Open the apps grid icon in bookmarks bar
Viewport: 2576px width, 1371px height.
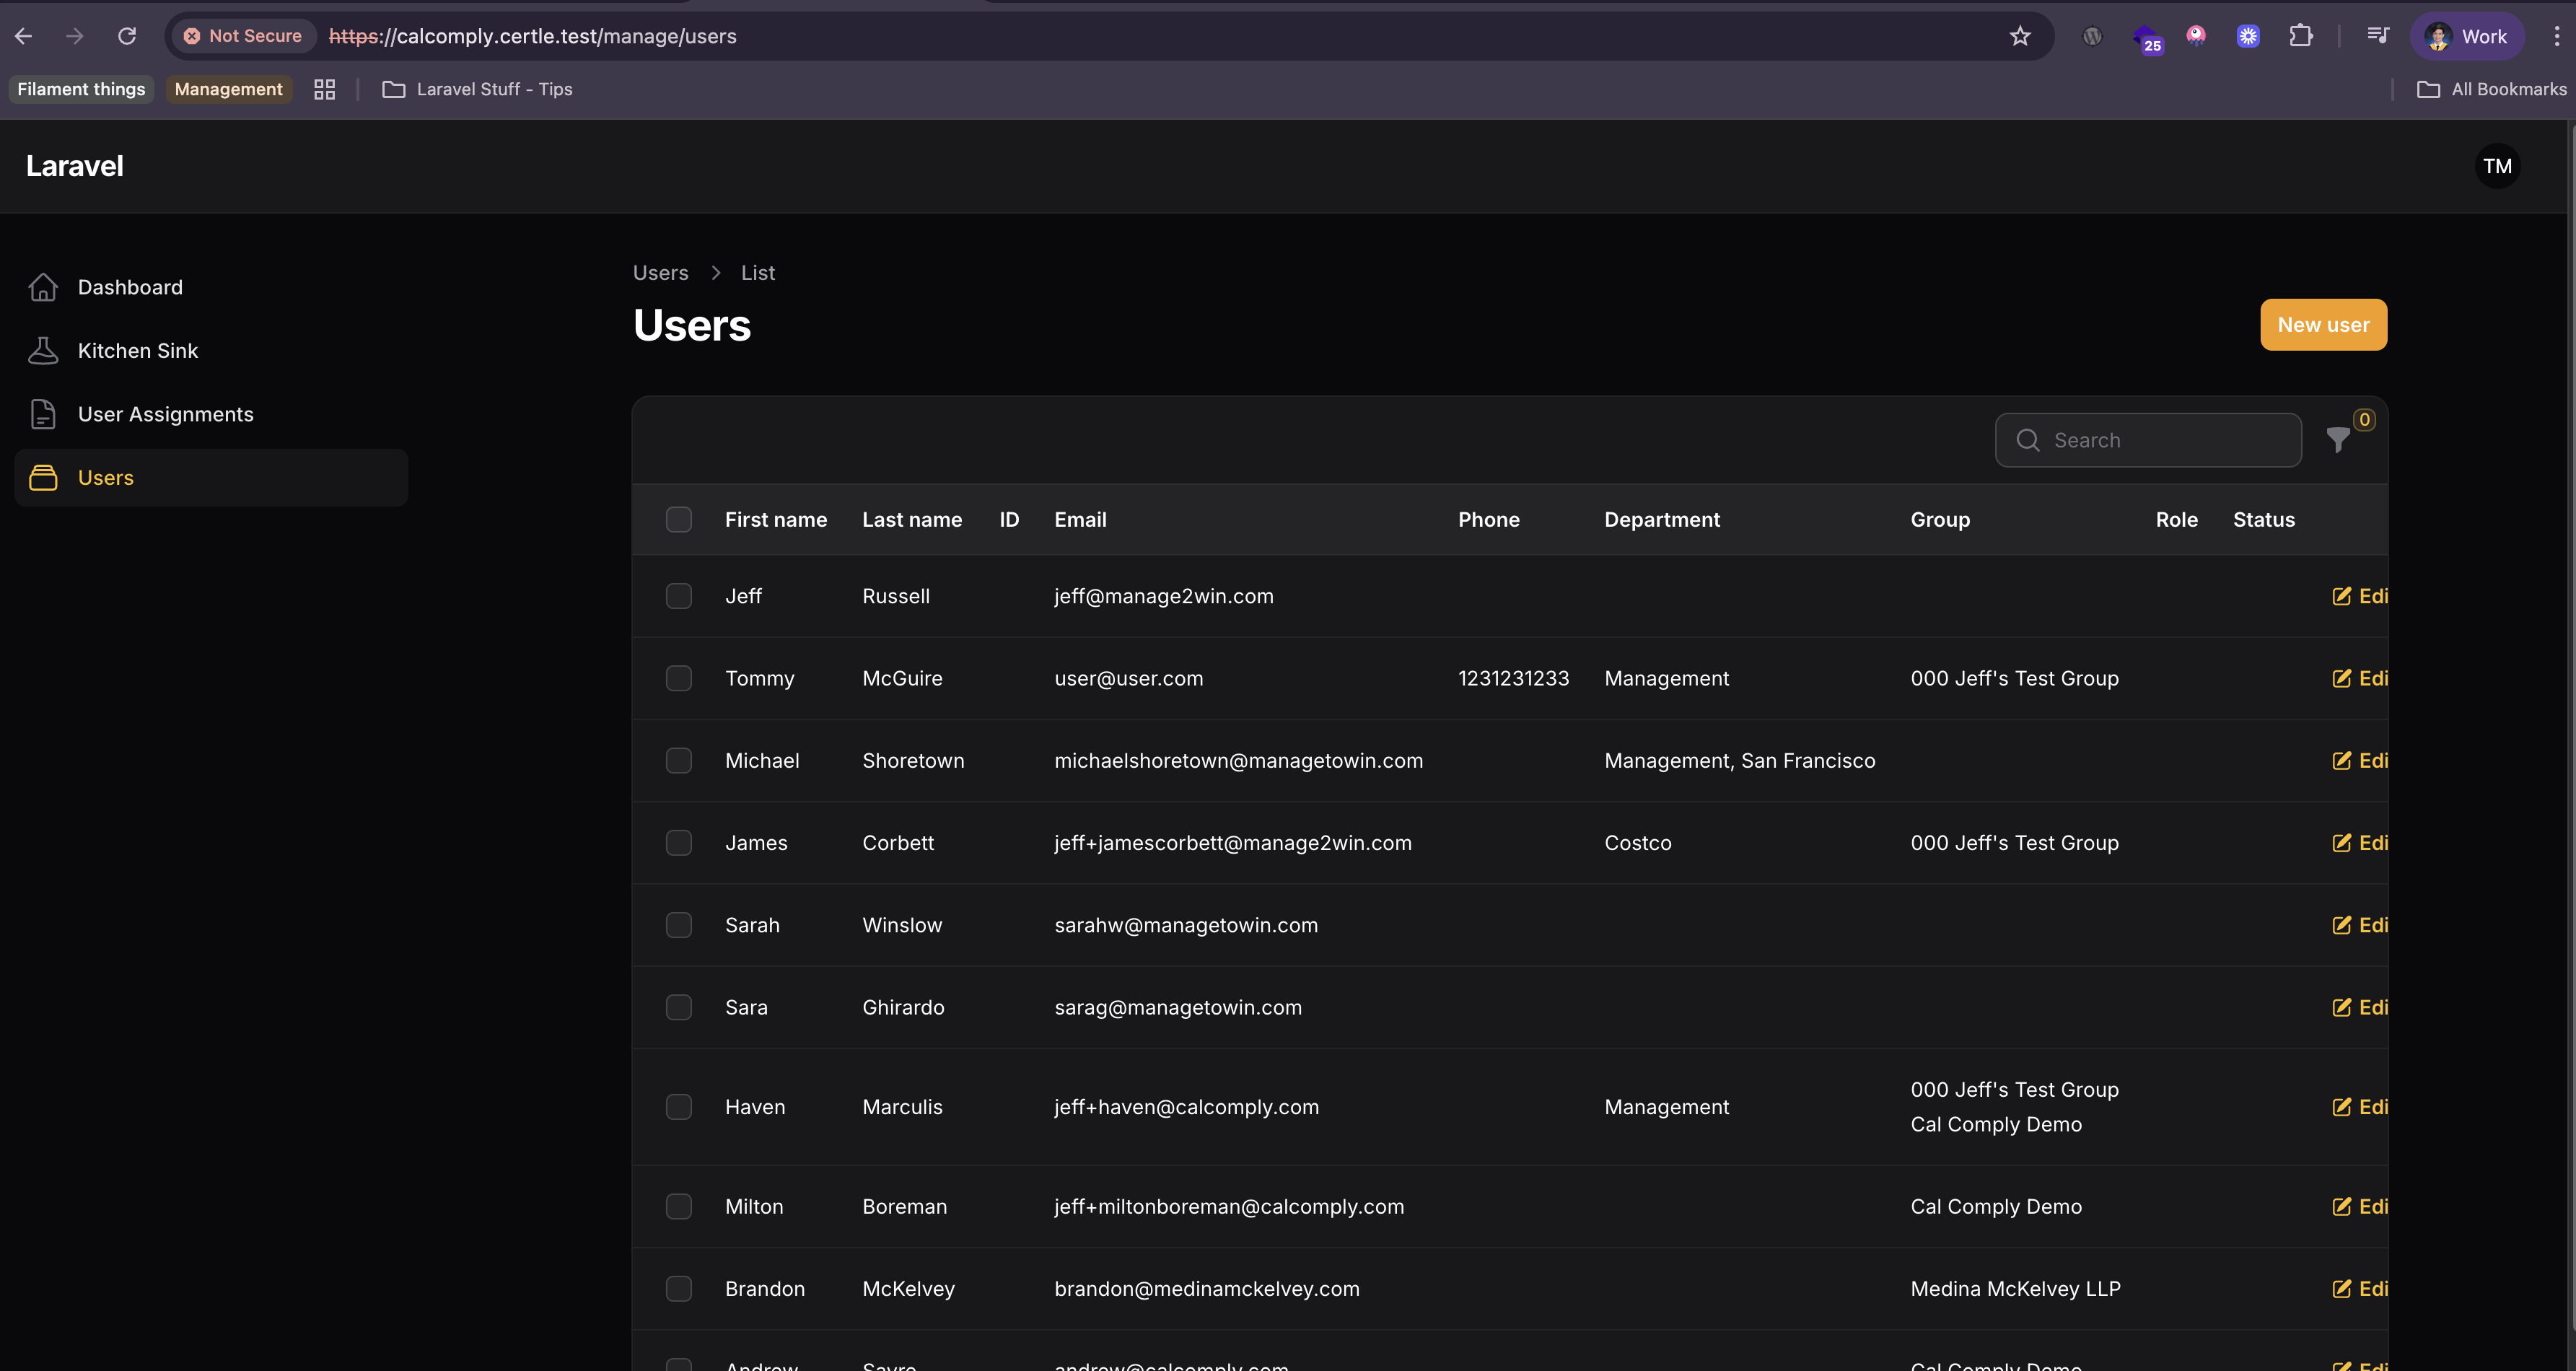coord(324,89)
